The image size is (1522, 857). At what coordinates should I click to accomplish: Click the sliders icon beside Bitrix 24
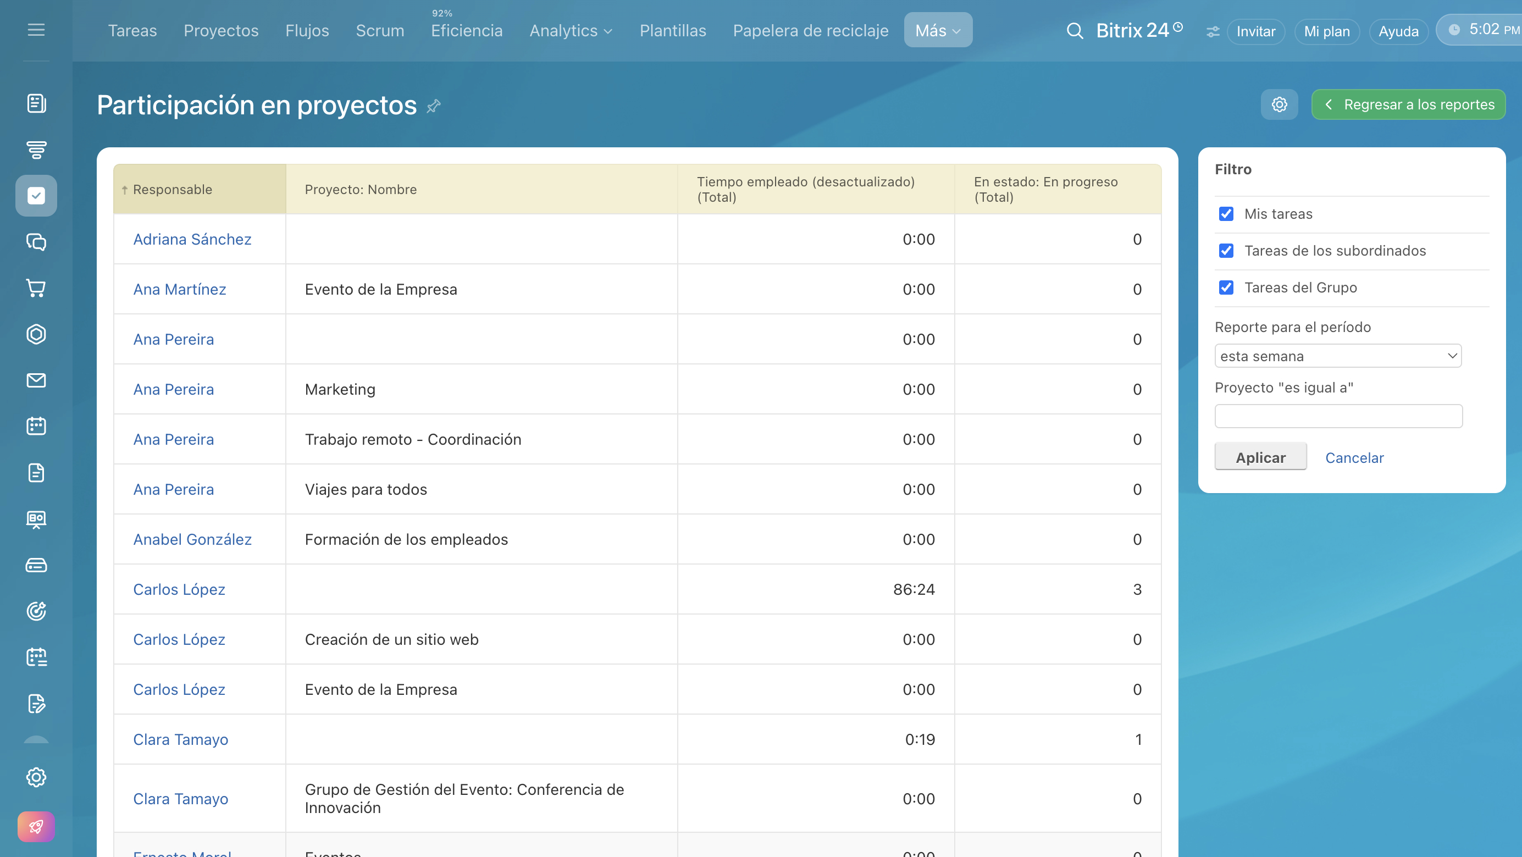1213,31
